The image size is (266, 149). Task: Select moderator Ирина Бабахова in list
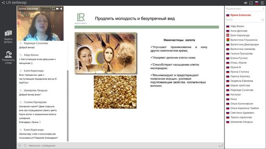tap(240, 15)
